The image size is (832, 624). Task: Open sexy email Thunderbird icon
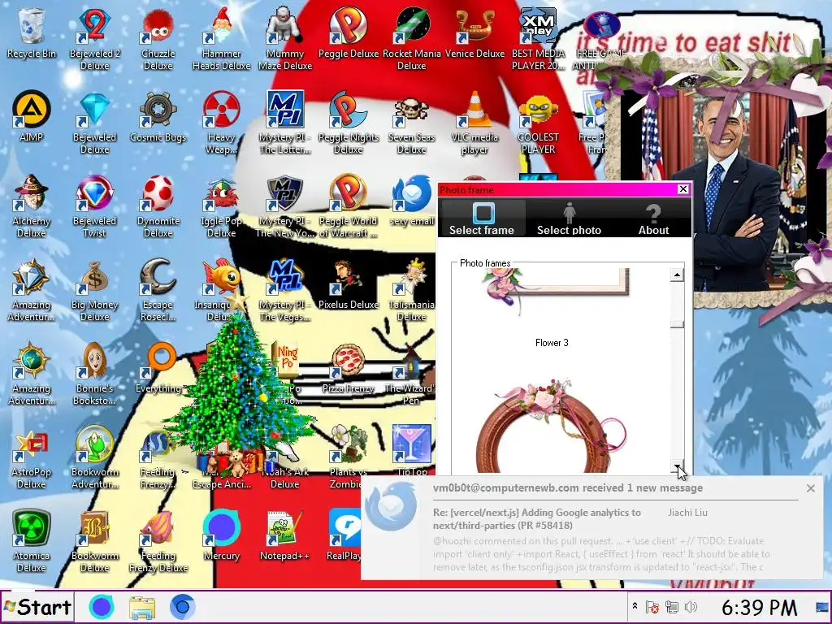tap(412, 200)
